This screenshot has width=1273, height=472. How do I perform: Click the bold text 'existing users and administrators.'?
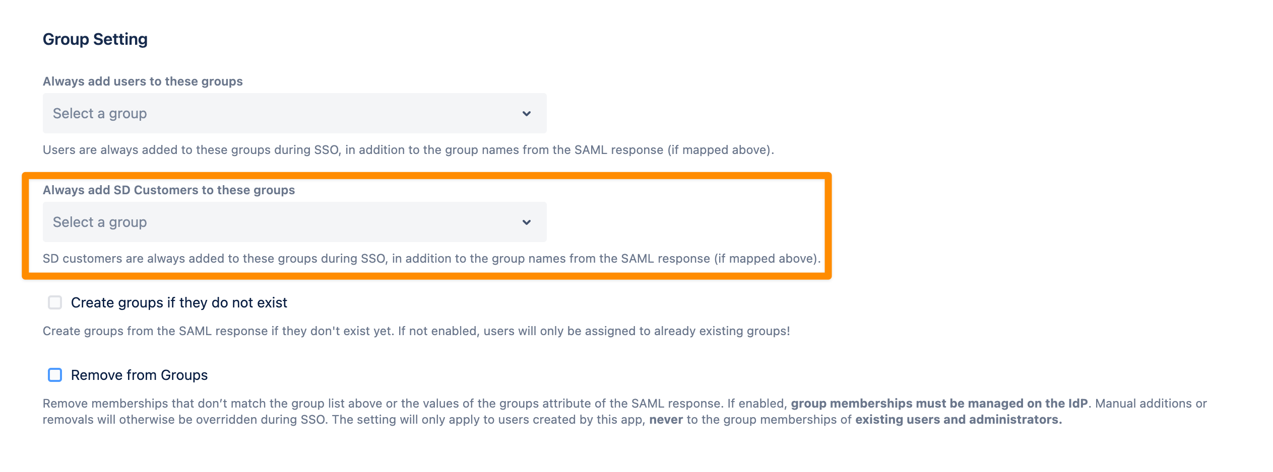tap(959, 420)
